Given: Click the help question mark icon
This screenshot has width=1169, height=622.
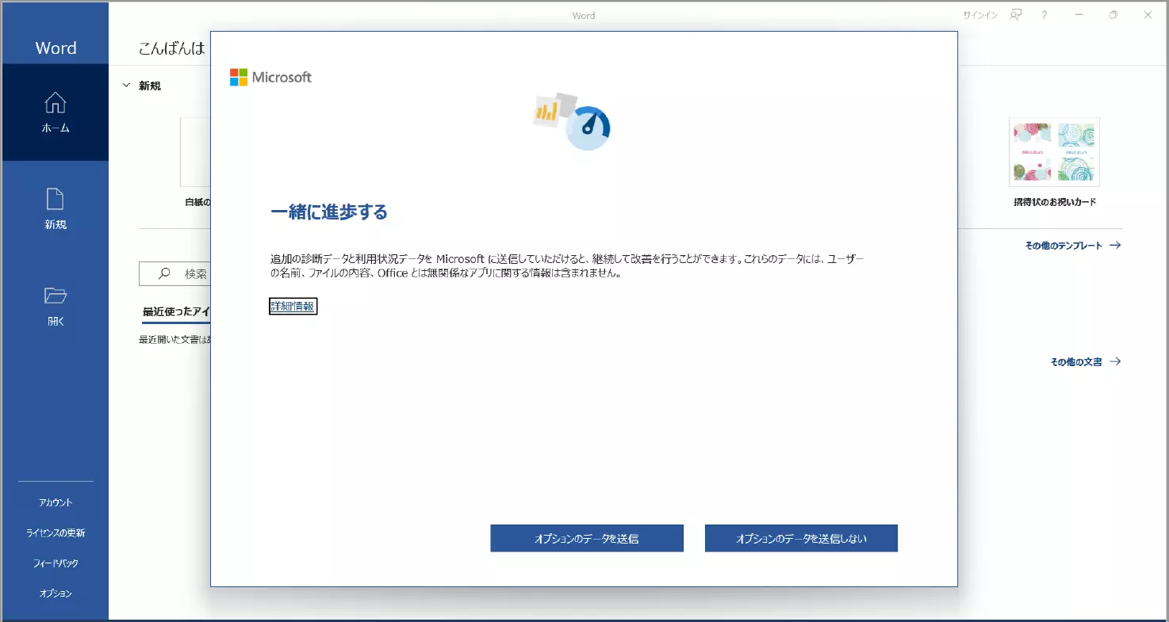Looking at the screenshot, I should (x=1044, y=15).
